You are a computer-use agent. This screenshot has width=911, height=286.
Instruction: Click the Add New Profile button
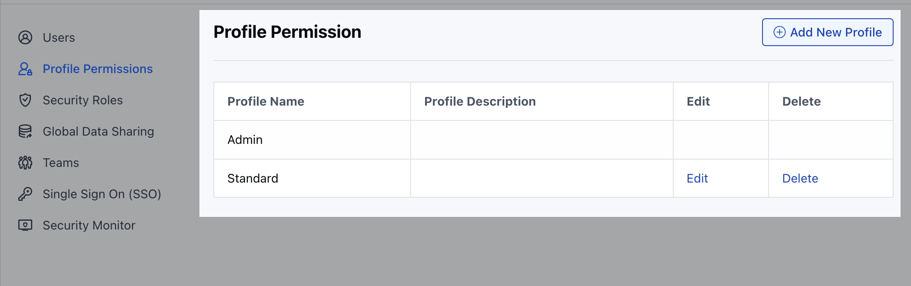[827, 32]
